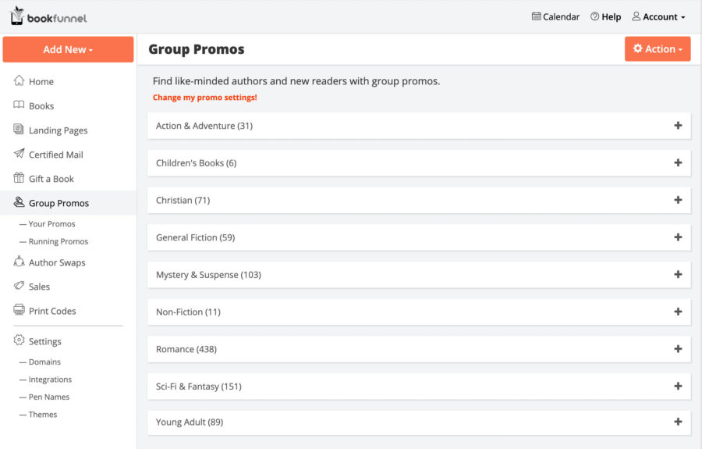Click the Print Codes printer icon
This screenshot has width=702, height=449.
point(19,310)
